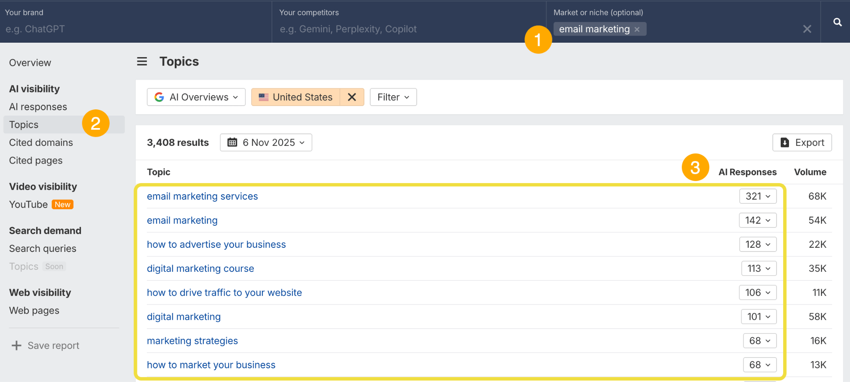Screen dimensions: 850x382
Task: Select the United States country filter
Action: click(x=296, y=97)
